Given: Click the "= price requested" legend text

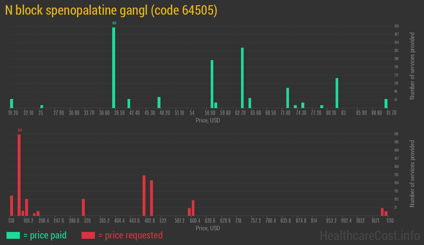Looking at the screenshot, I should pos(130,235).
